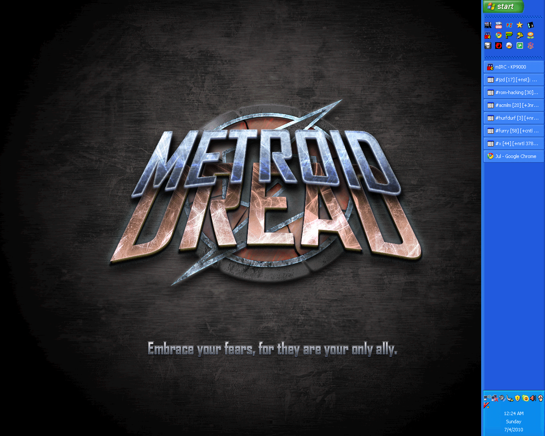Launch the red swirl on black icon
Image resolution: width=545 pixels, height=436 pixels.
tap(499, 46)
